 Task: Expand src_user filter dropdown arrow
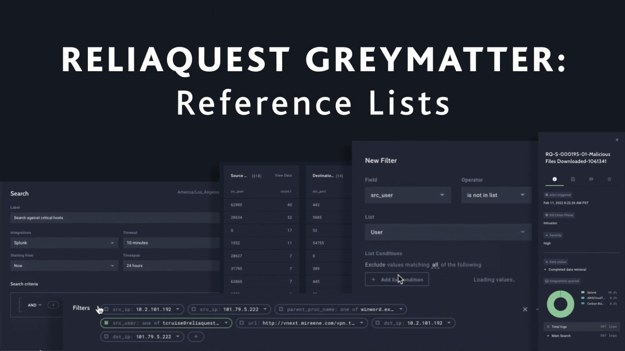tap(226, 323)
